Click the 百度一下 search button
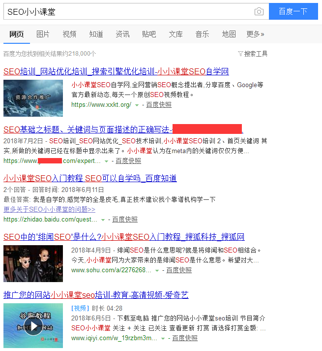Screen dimensions: 322x351 click(x=293, y=11)
